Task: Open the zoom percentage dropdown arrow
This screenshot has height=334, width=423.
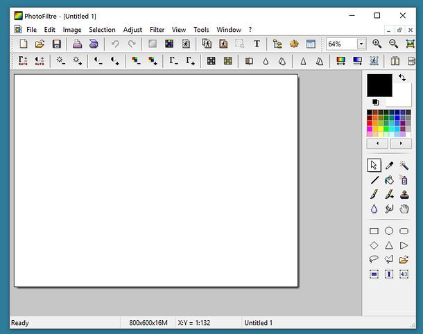Action: point(361,44)
